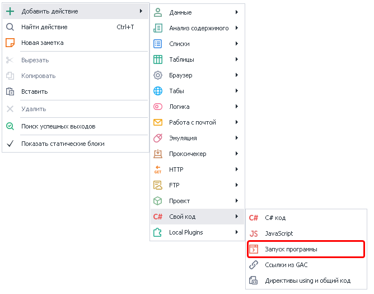Click the envelope icon for Работа с почтой
This screenshot has height=294, width=374.
(x=158, y=122)
